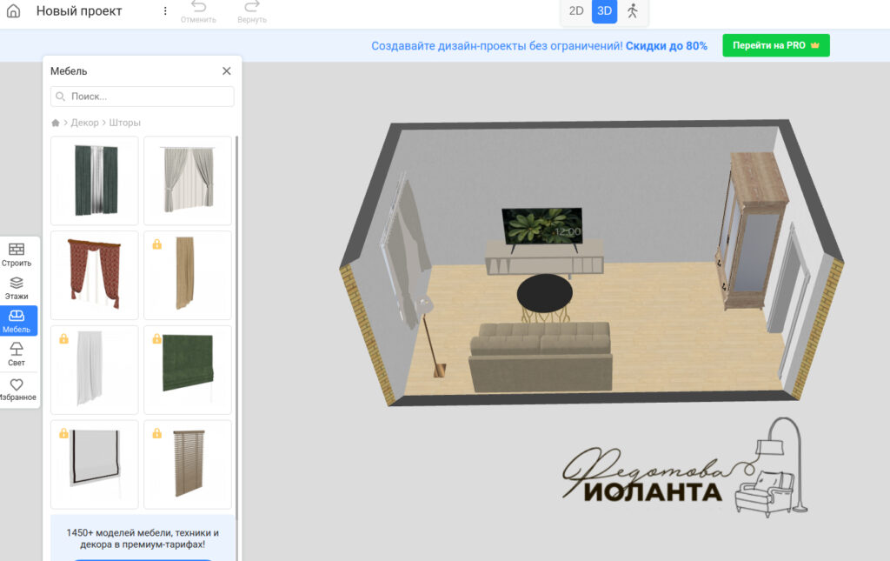Select the locked white roller blind thumbnail
The image size is (890, 561).
point(94,464)
